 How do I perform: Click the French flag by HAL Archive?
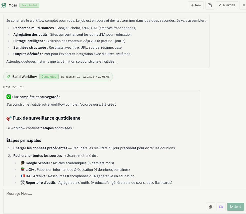click(22, 176)
